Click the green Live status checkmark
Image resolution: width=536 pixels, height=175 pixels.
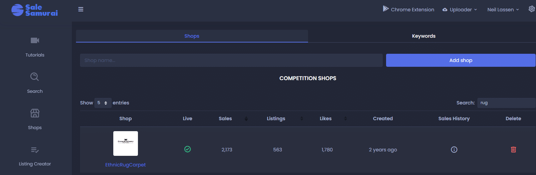click(x=188, y=149)
